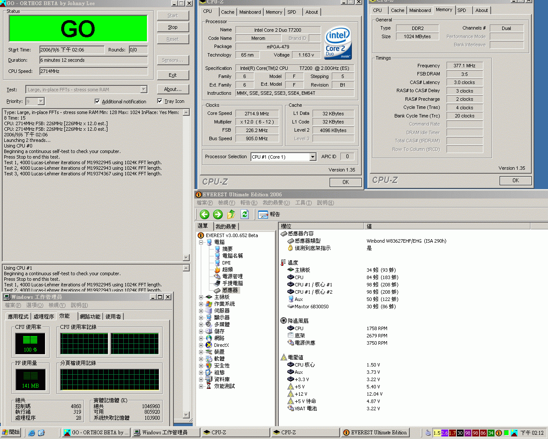Open the 工具 menu in EVEREST
Viewport: 548px width, 439px height.
(303, 203)
